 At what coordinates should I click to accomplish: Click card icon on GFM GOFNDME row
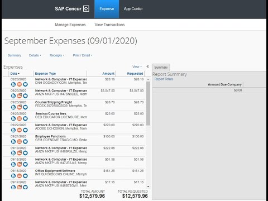coord(20,142)
